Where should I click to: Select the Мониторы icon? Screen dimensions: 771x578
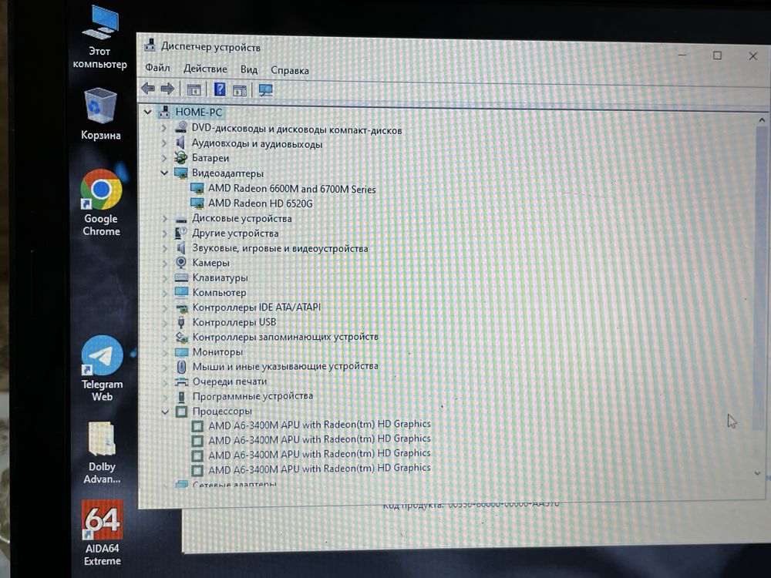[x=181, y=352]
